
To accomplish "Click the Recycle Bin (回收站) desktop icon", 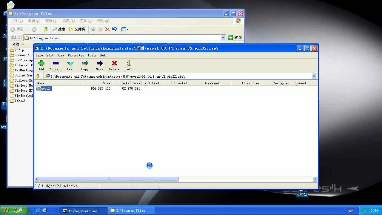I will 302,193.
